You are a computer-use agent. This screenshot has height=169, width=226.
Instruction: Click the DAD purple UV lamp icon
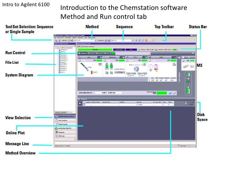tap(156, 68)
